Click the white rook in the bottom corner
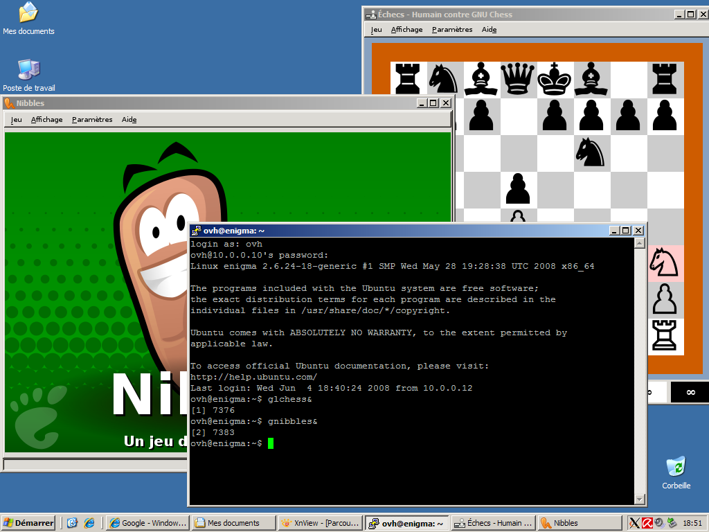The image size is (709, 532). [665, 337]
